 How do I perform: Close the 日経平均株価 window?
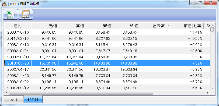point(211,3)
